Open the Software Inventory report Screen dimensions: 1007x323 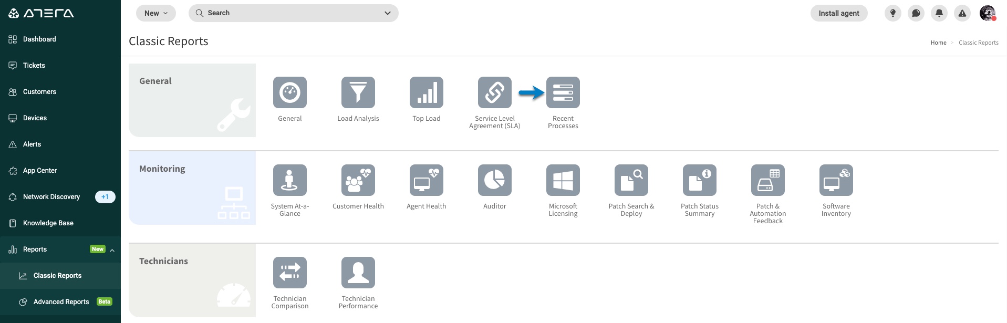(836, 180)
